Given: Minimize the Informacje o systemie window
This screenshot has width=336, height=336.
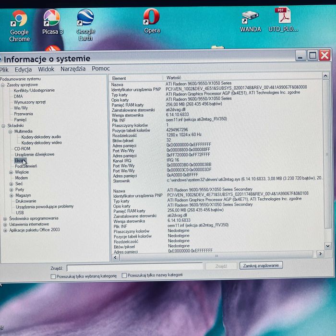Looking at the screenshot, I should 300,56.
